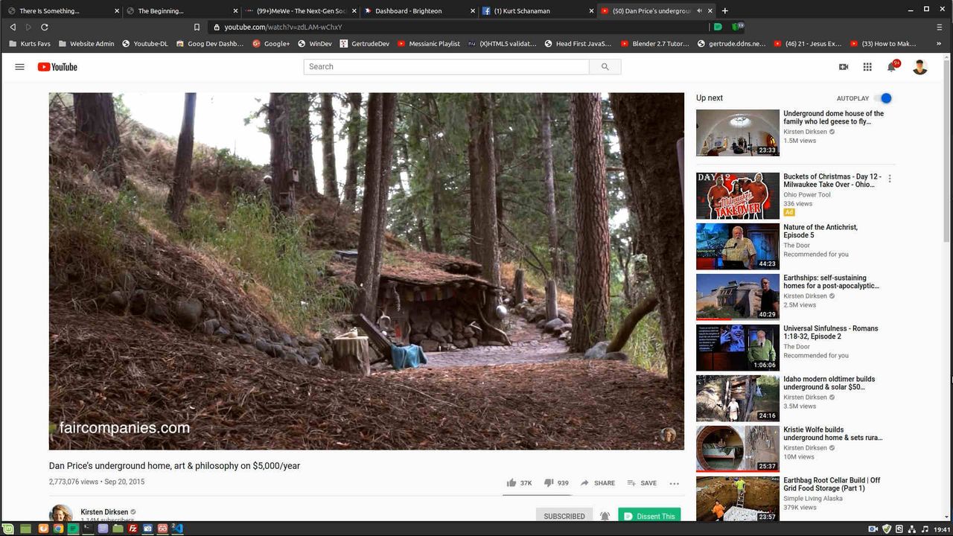Image resolution: width=953 pixels, height=536 pixels.
Task: Open the notifications bell in header
Action: tap(891, 67)
